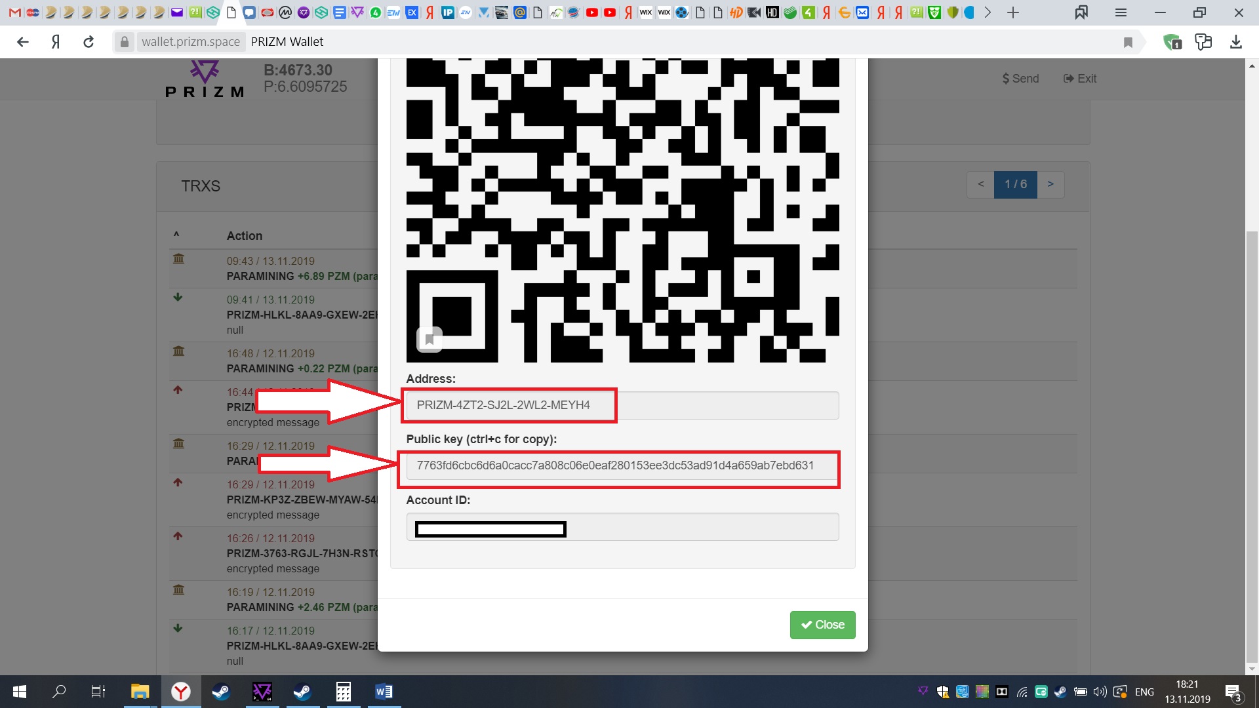The height and width of the screenshot is (708, 1259).
Task: Open the bookmarks panel icon in the title bar
Action: click(1081, 12)
